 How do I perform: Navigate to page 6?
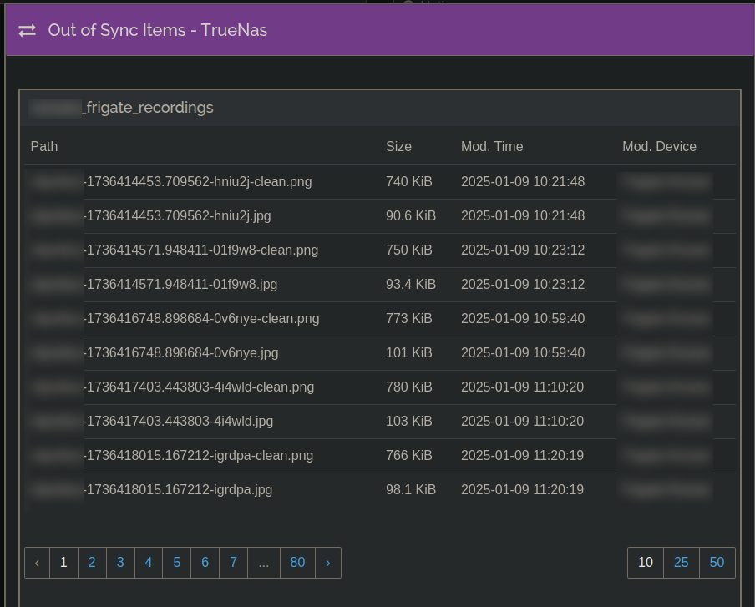pos(205,562)
